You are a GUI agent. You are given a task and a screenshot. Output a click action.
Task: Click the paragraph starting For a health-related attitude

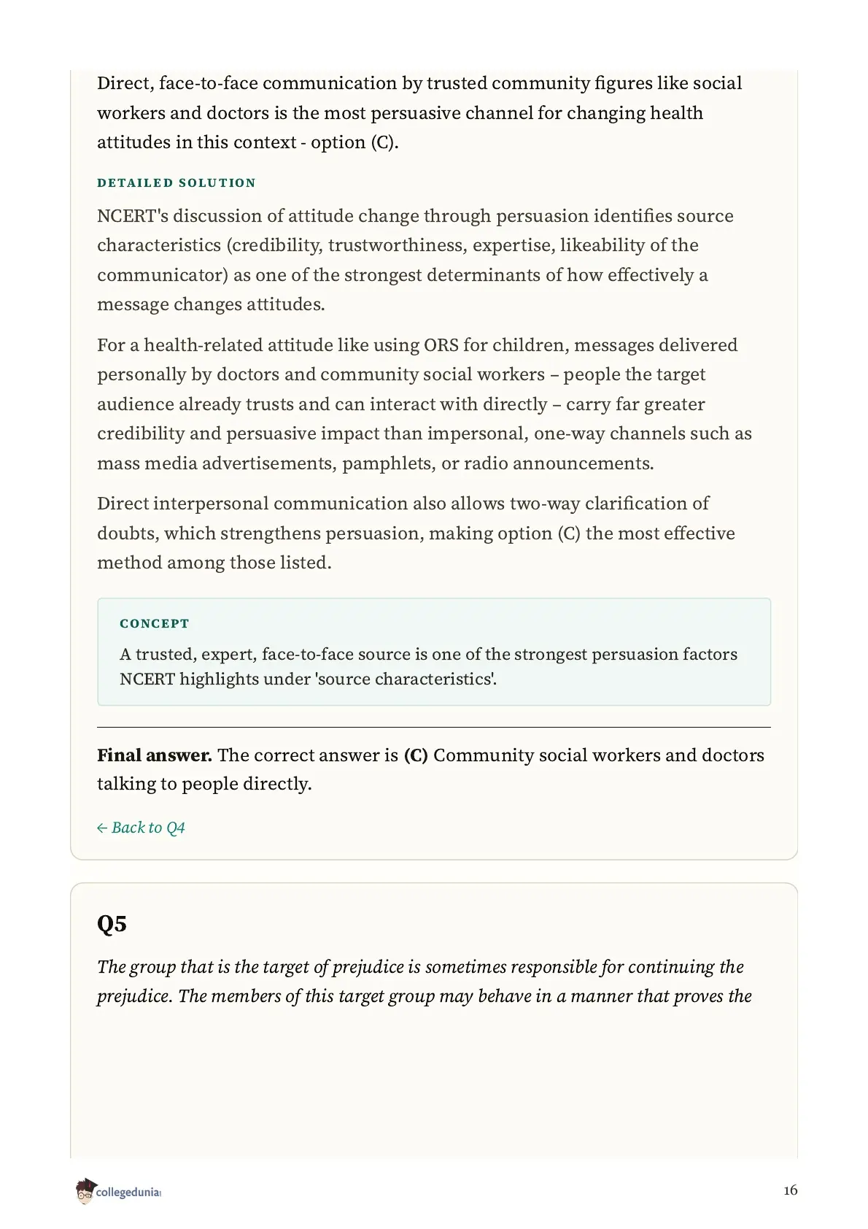coord(425,404)
